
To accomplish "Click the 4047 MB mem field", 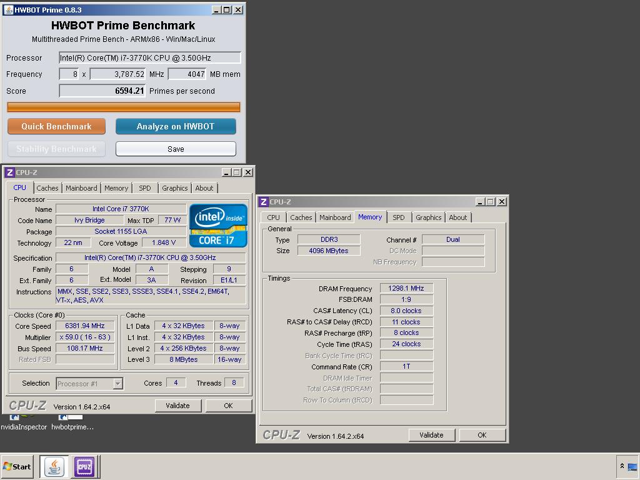I will [187, 74].
